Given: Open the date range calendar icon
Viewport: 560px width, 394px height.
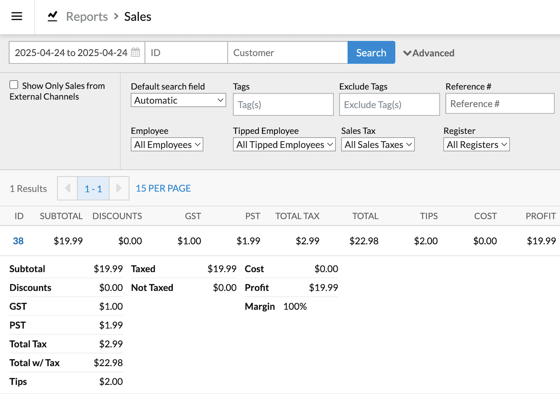Looking at the screenshot, I should coord(136,52).
